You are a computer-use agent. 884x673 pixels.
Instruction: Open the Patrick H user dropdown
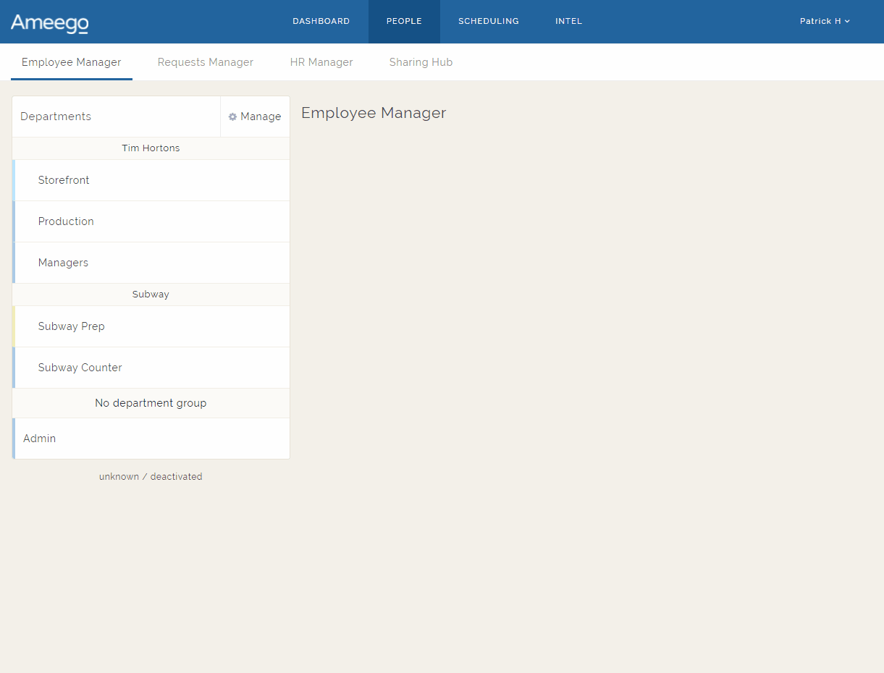coord(824,22)
